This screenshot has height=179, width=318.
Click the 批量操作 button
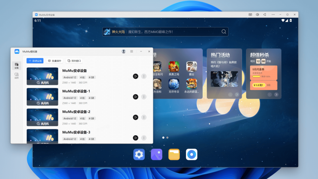[54, 61]
